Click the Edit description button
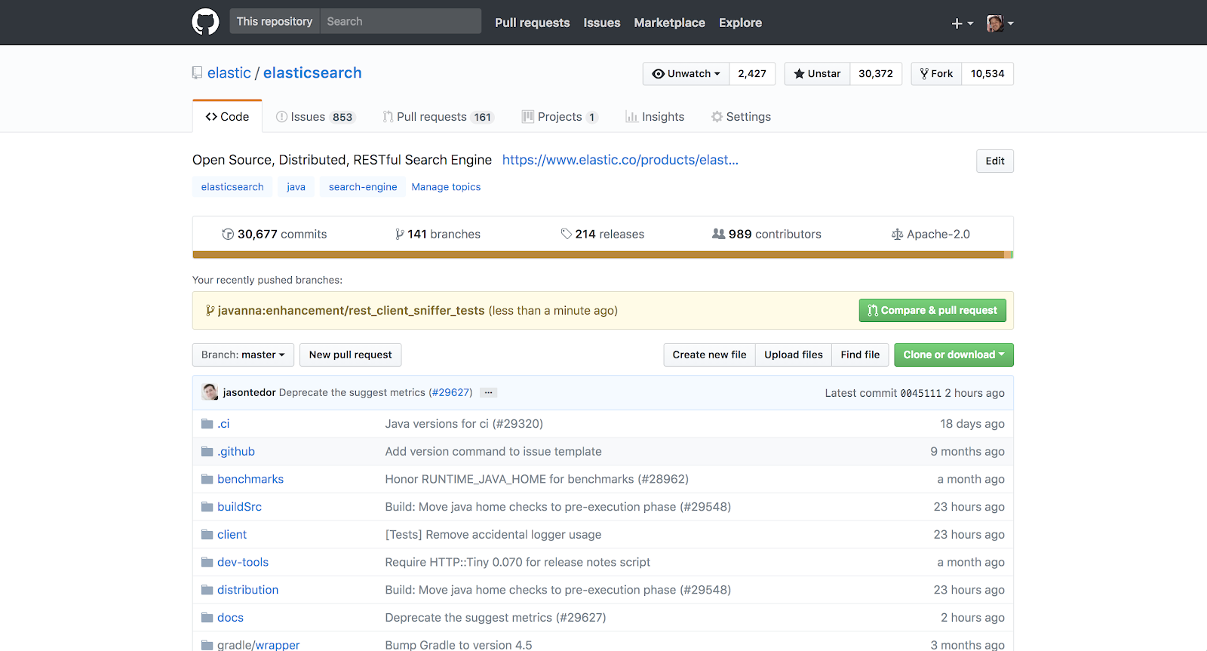Image resolution: width=1207 pixels, height=651 pixels. coord(995,161)
